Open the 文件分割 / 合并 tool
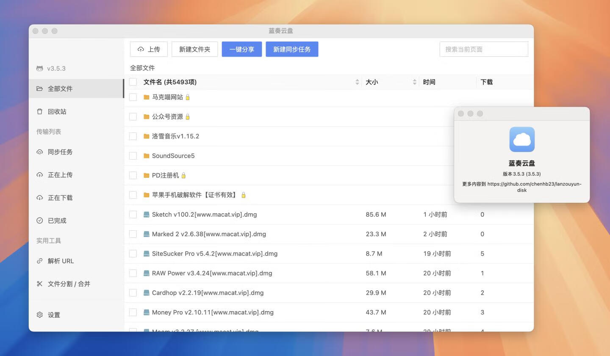Viewport: 610px width, 356px height. point(76,284)
